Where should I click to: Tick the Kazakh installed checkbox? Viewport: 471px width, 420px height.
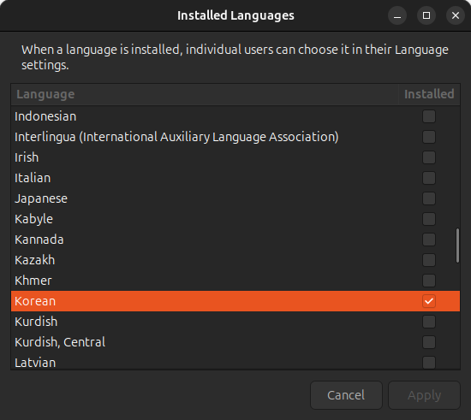[x=429, y=260]
